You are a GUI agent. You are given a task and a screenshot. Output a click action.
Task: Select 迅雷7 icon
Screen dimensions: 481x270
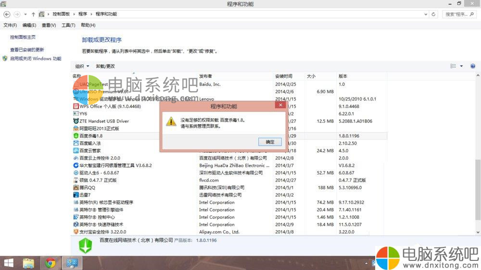[x=76, y=195]
